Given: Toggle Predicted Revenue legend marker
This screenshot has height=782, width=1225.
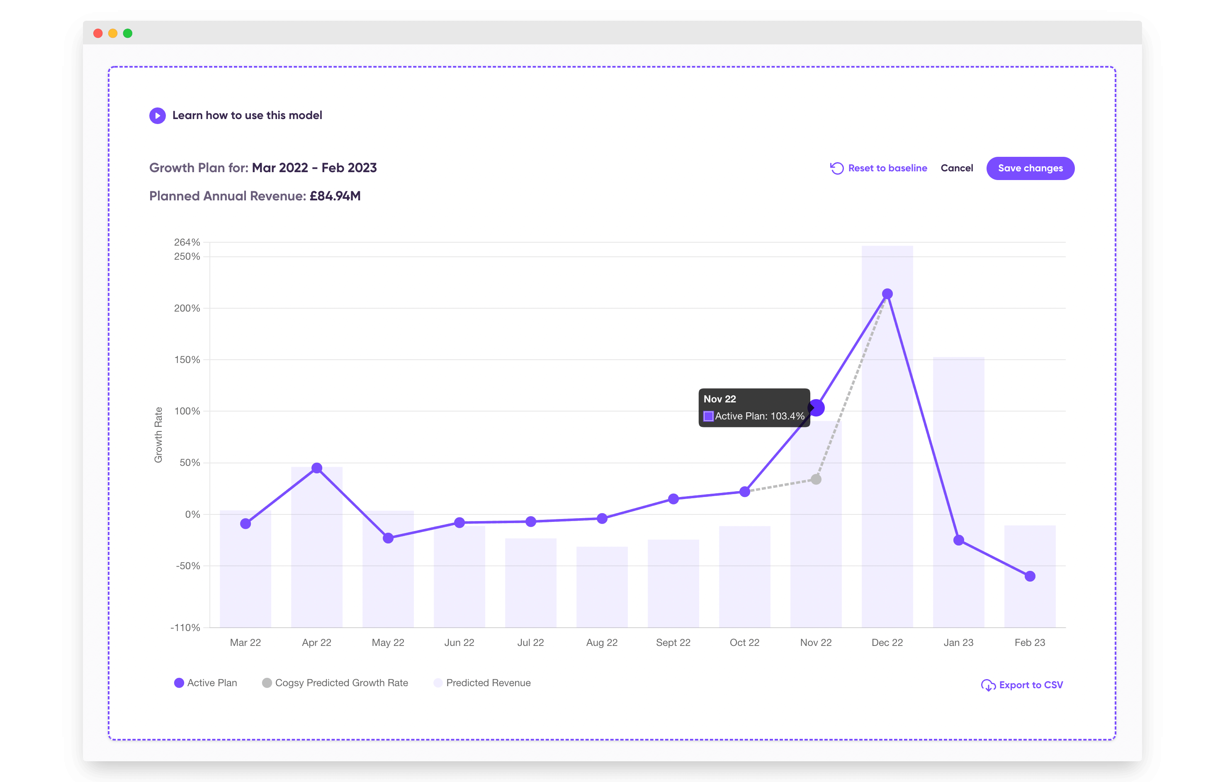Looking at the screenshot, I should (x=438, y=683).
